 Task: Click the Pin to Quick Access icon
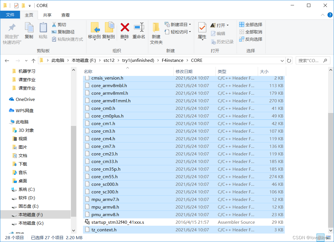coord(12,28)
